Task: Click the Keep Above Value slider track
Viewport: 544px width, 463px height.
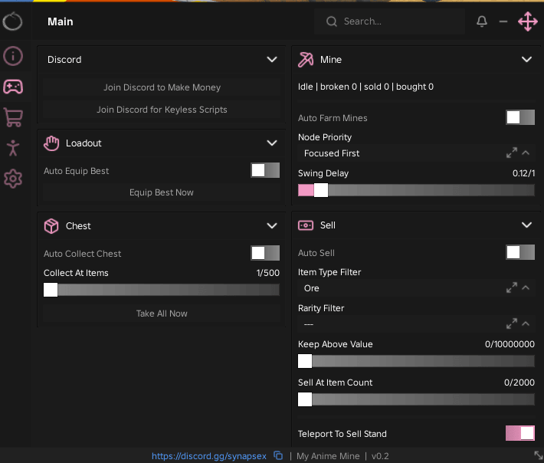Action: click(416, 361)
